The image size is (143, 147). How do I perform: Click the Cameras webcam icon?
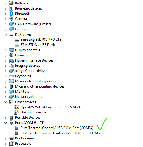(11, 19)
